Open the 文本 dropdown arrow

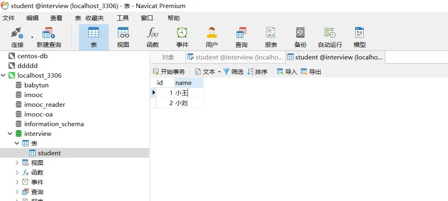pos(219,72)
